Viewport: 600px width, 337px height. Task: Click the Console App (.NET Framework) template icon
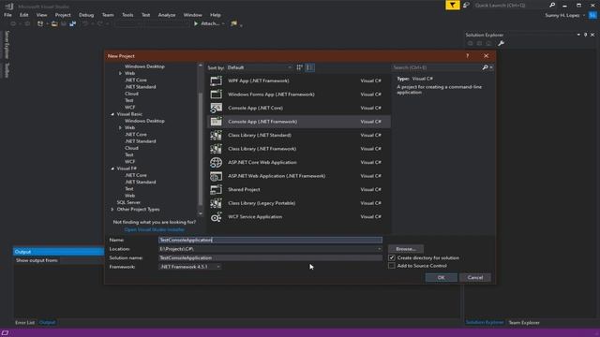(216, 122)
